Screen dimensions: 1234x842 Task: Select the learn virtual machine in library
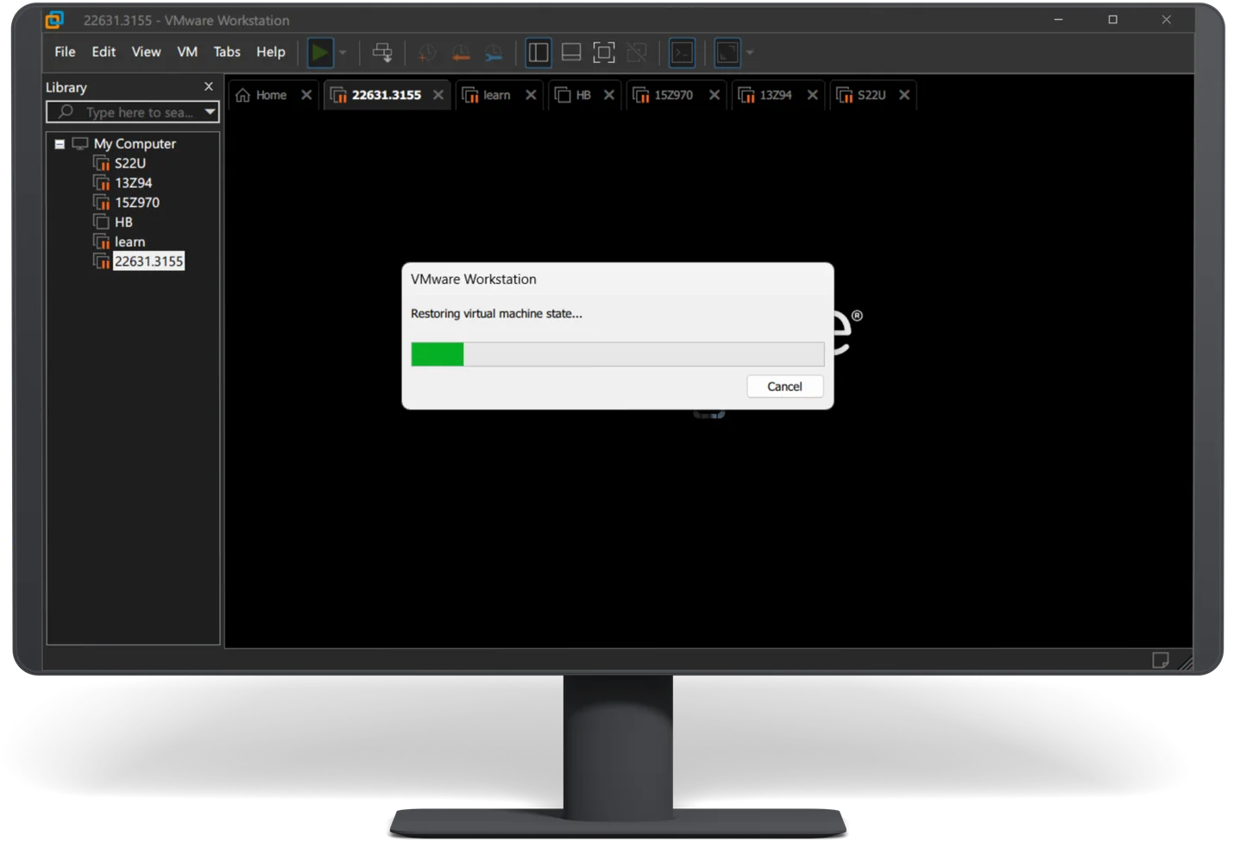click(x=129, y=242)
